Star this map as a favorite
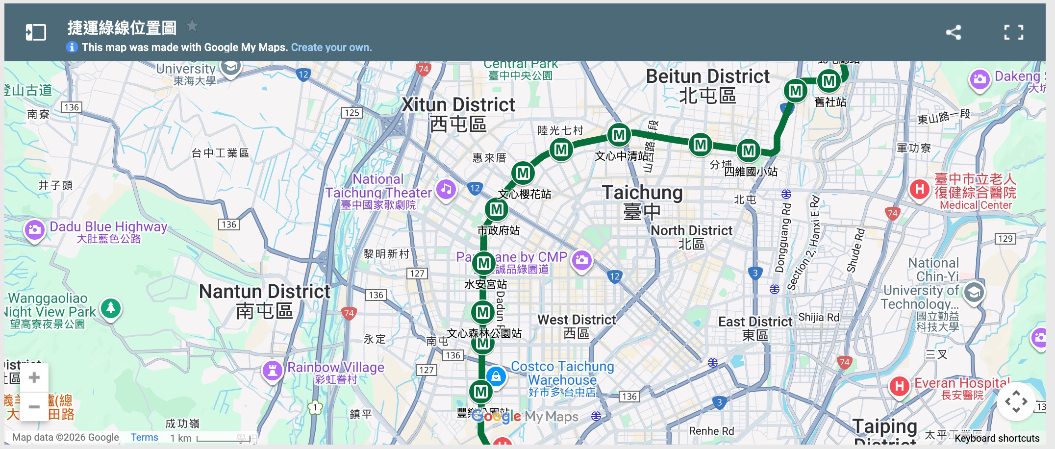This screenshot has height=449, width=1055. (x=192, y=25)
